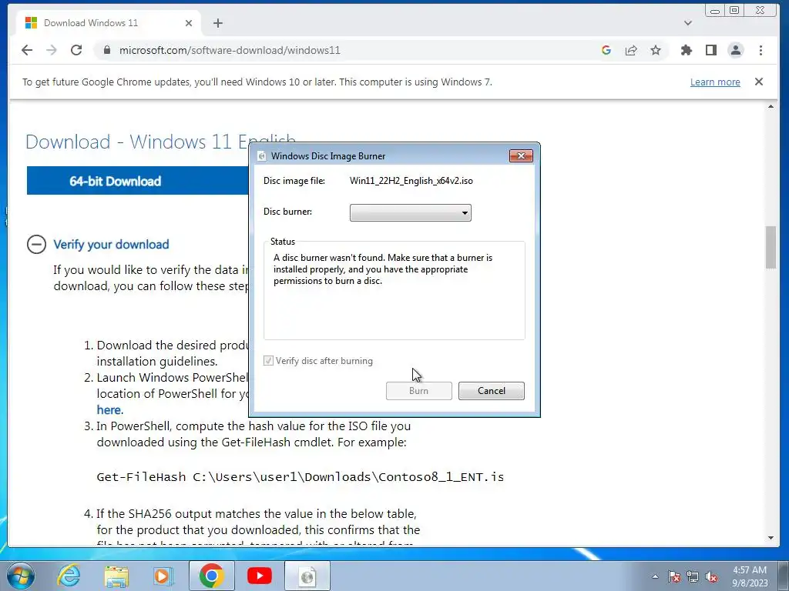789x591 pixels.
Task: Click the browser forward arrow
Action: pos(52,50)
